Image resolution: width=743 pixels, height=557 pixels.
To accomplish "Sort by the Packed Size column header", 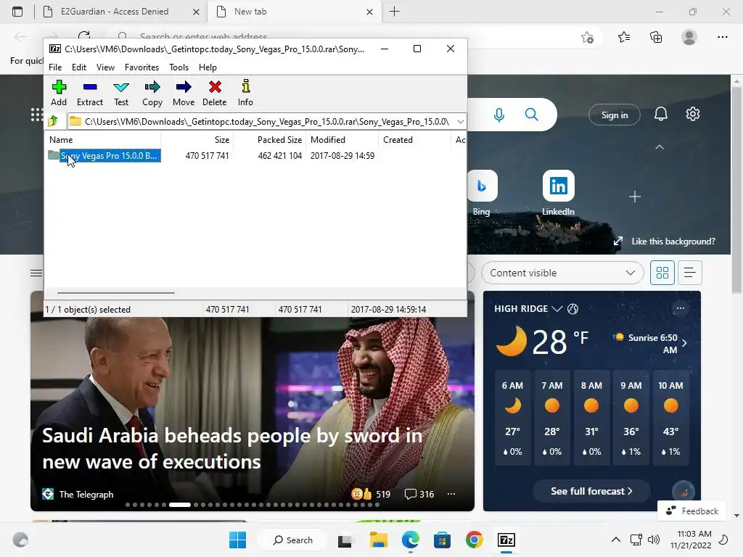I will (x=270, y=140).
